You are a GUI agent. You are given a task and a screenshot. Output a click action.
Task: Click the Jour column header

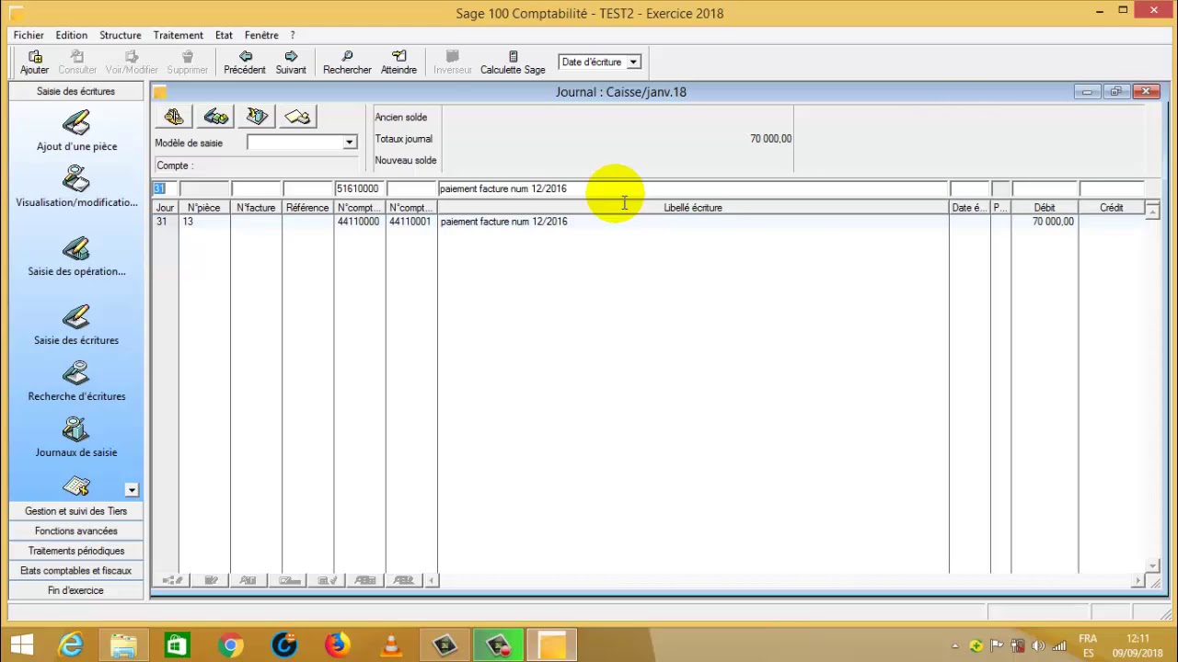point(165,208)
